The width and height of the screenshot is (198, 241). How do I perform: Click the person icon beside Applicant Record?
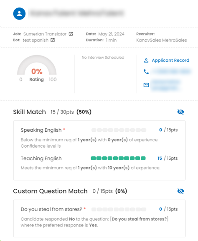(x=146, y=60)
